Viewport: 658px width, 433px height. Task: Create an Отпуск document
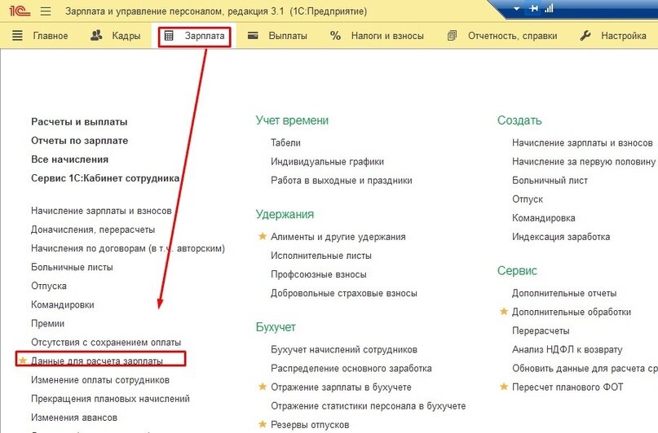[x=528, y=199]
